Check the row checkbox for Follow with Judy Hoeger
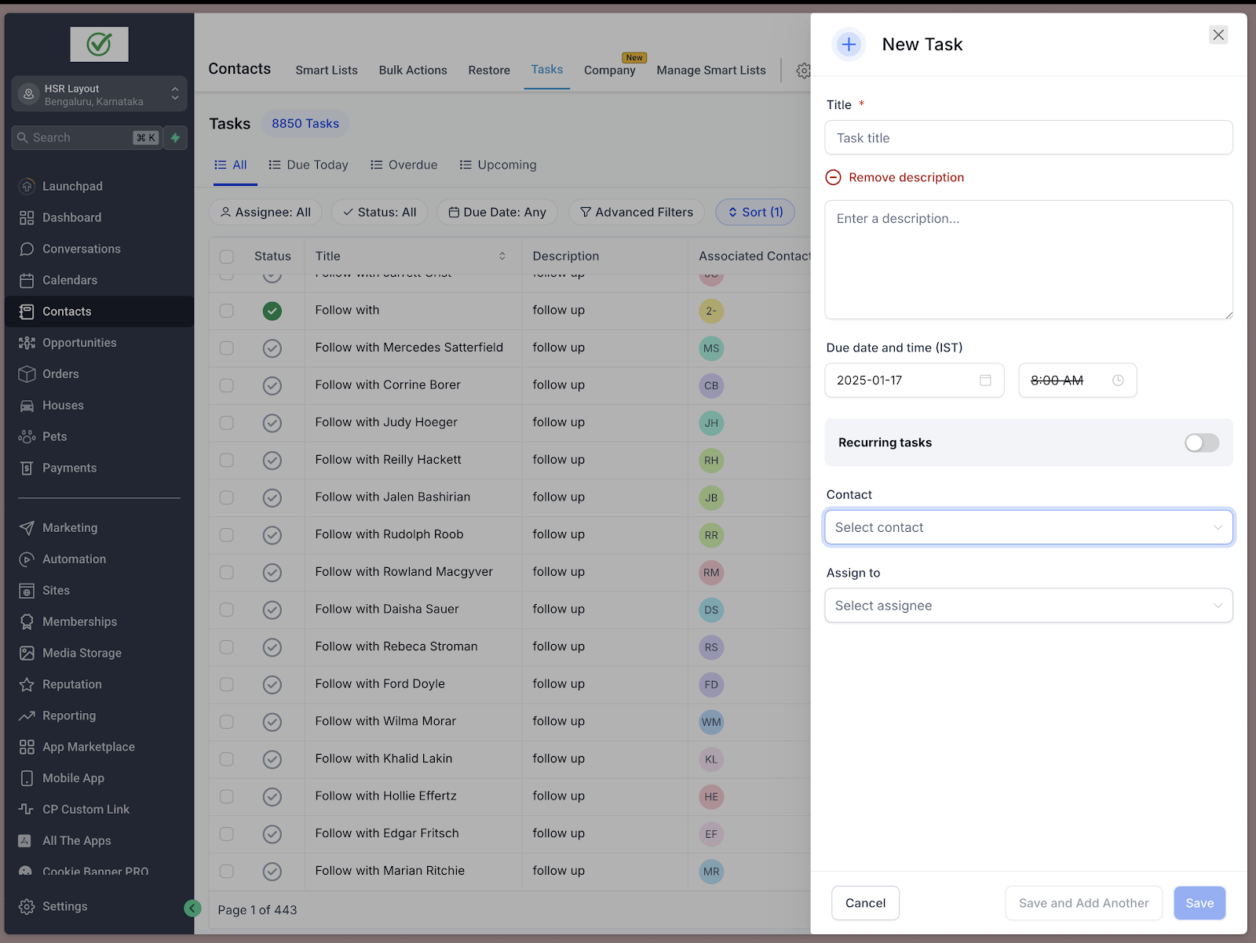Image resolution: width=1256 pixels, height=943 pixels. [x=227, y=423]
